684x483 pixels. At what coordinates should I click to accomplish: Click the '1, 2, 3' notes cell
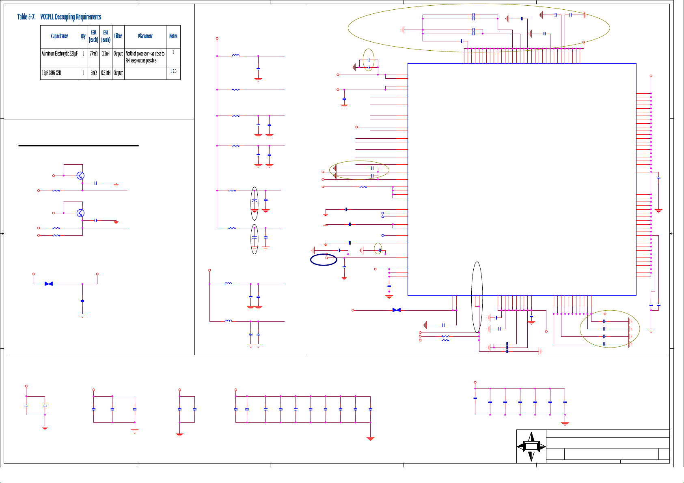pyautogui.click(x=173, y=71)
